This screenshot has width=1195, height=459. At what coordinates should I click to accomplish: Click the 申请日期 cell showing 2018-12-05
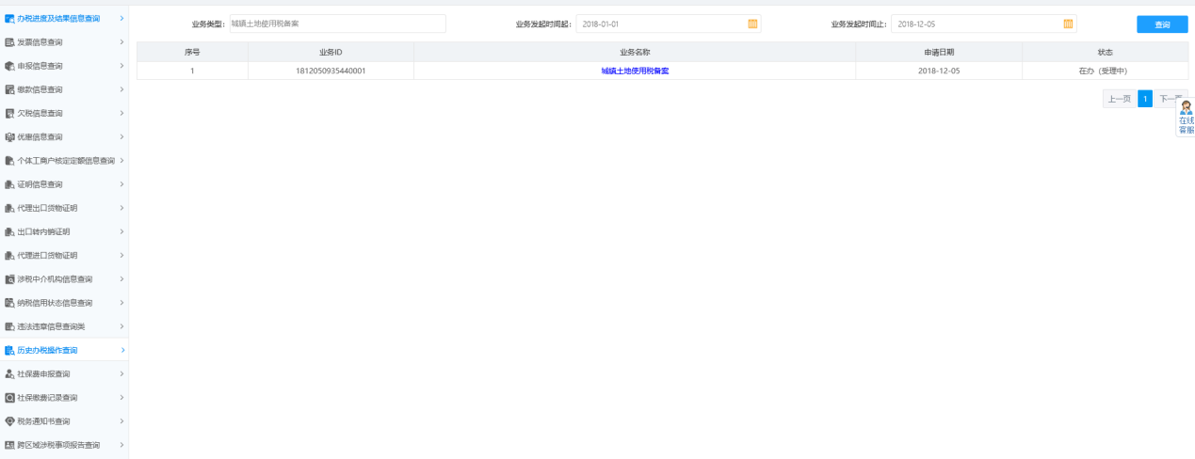tap(939, 71)
